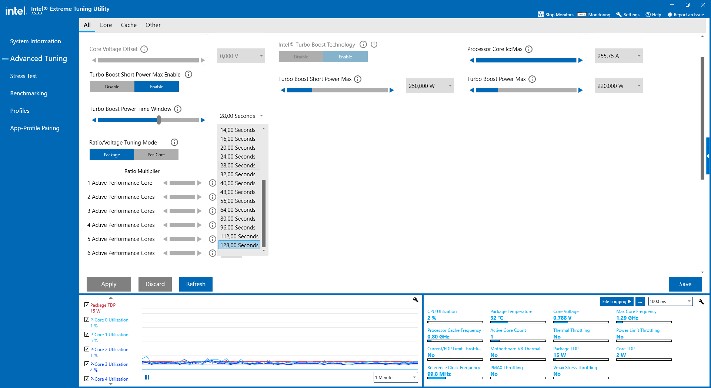Collapse the 28,00 Seconds time window dropdown
This screenshot has width=711, height=388.
pos(241,116)
